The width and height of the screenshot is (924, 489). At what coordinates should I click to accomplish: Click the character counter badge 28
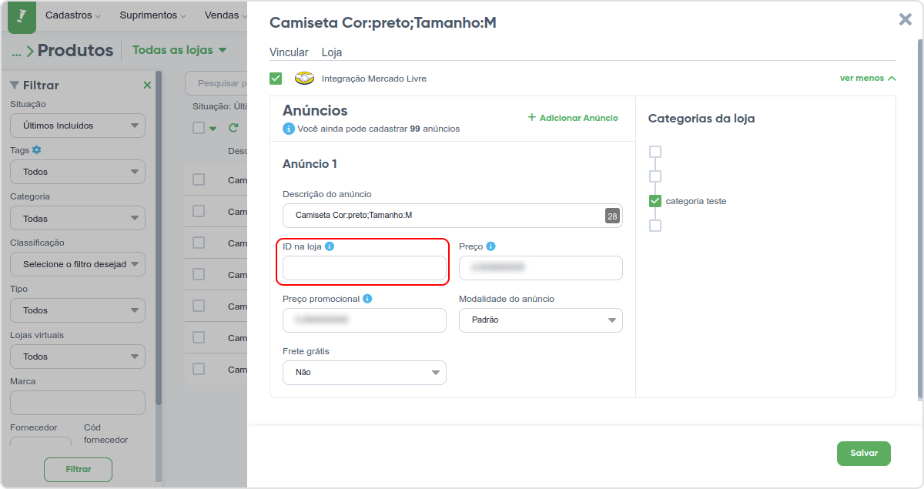pyautogui.click(x=612, y=216)
